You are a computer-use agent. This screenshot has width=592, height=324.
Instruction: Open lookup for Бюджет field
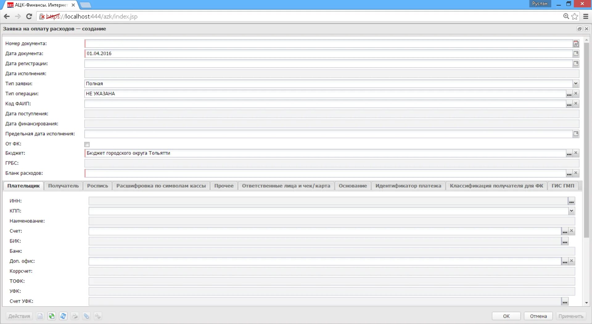point(569,153)
